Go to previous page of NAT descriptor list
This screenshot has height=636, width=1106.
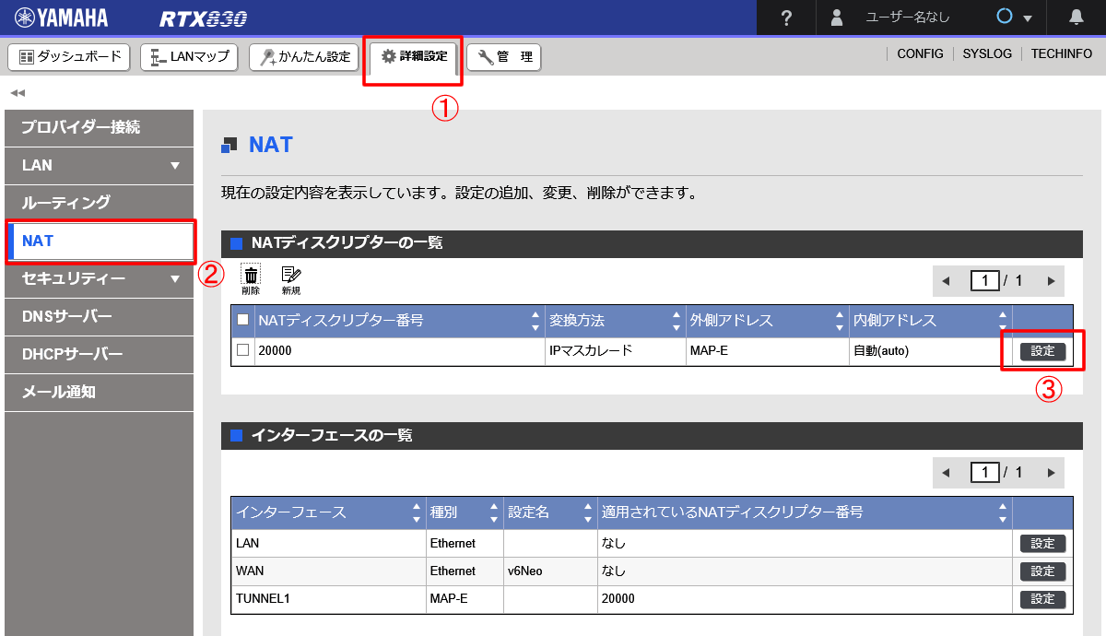coord(945,280)
